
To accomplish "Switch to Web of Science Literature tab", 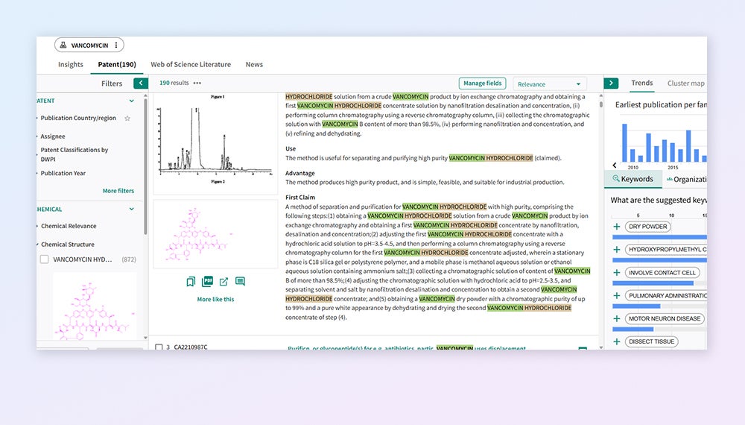I will coord(191,65).
